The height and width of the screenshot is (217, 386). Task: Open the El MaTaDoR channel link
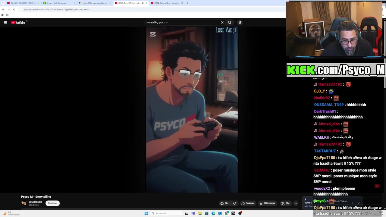click(35, 202)
